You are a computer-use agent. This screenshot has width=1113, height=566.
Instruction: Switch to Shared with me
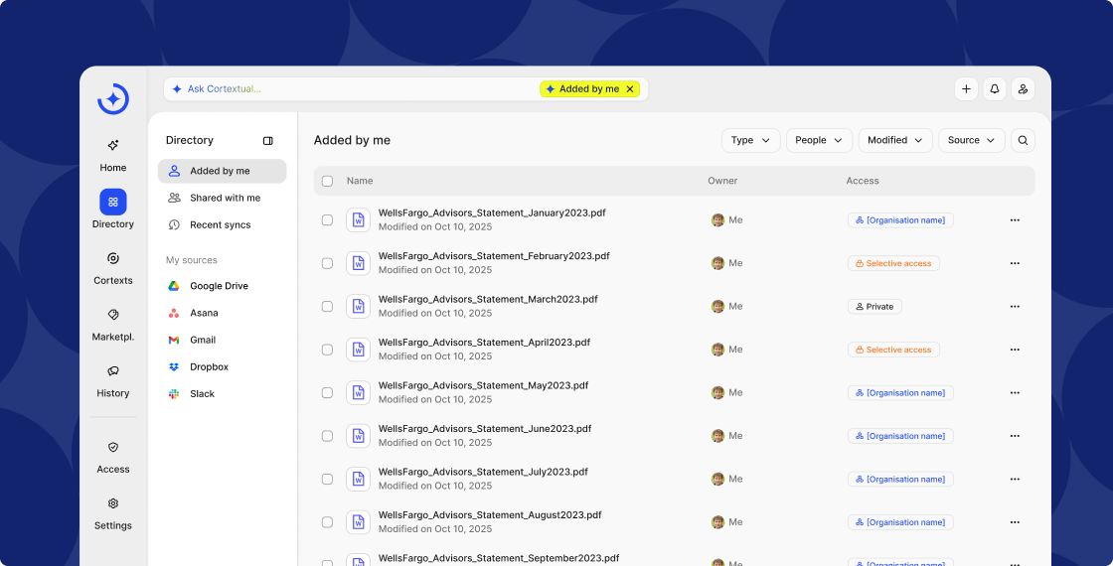click(225, 199)
